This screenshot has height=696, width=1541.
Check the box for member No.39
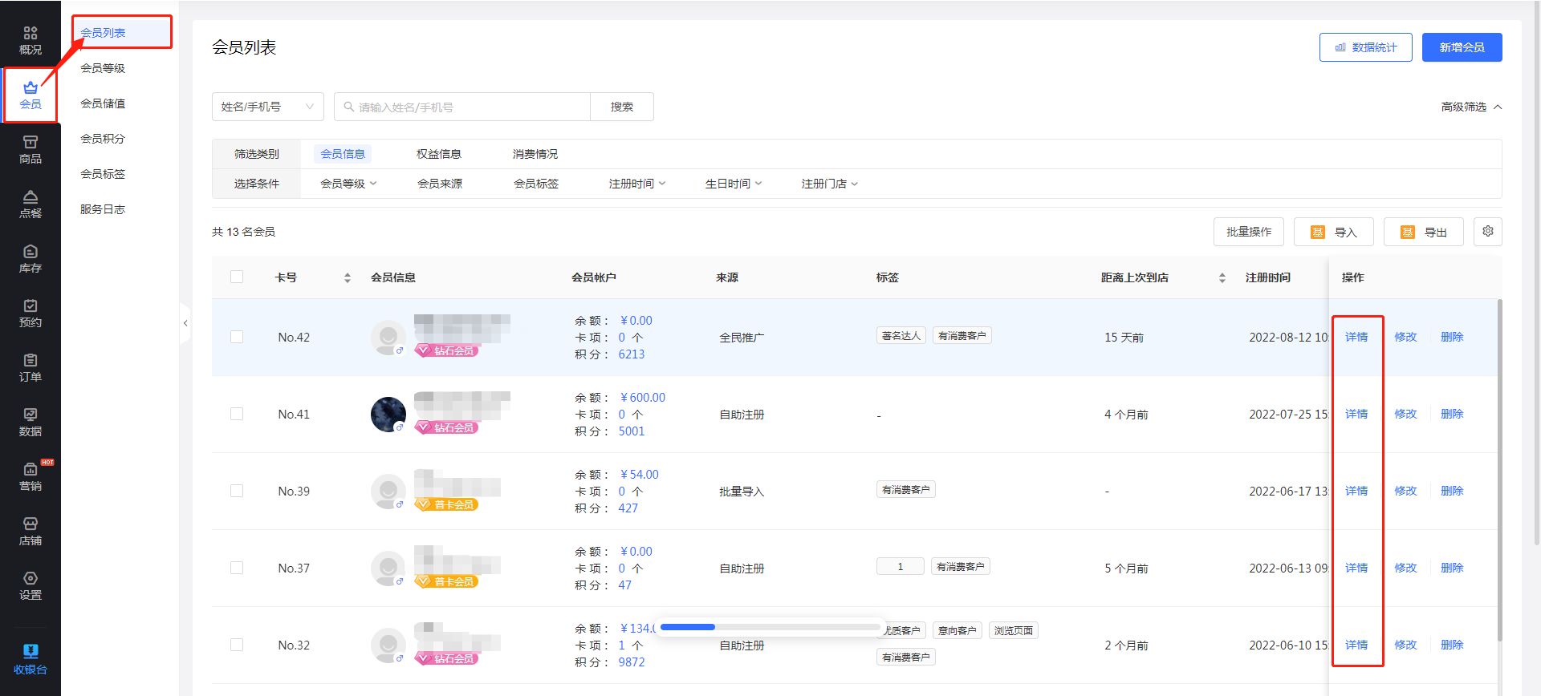(x=237, y=491)
